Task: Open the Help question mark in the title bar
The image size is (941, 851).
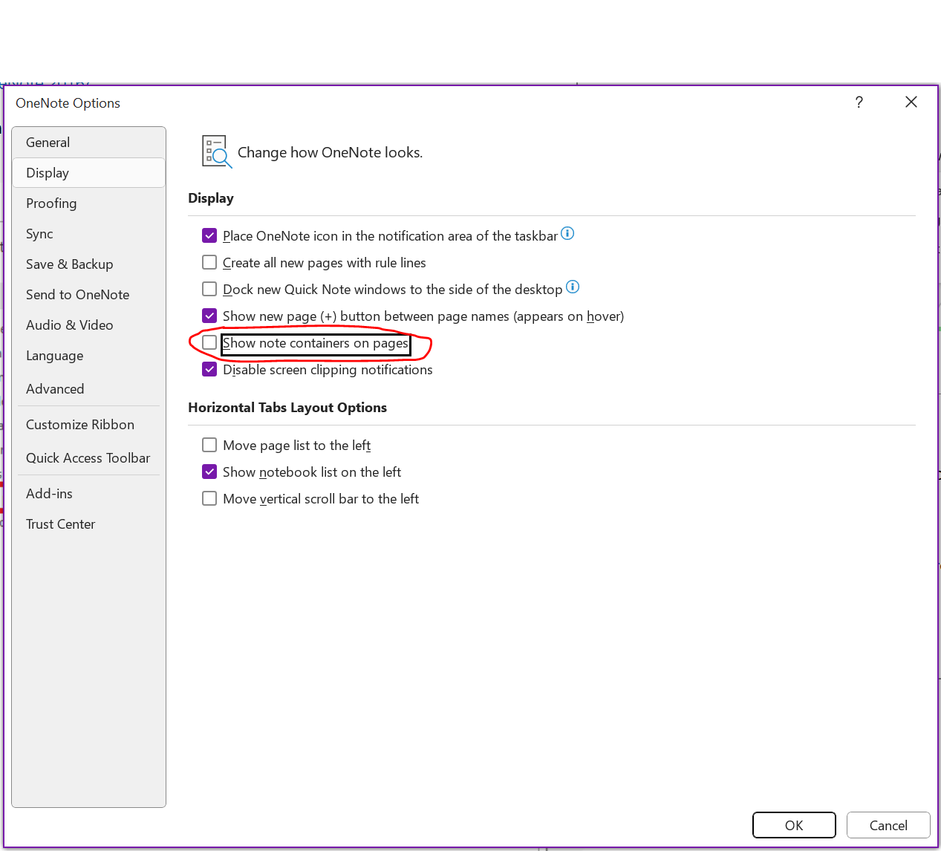Action: coord(859,102)
